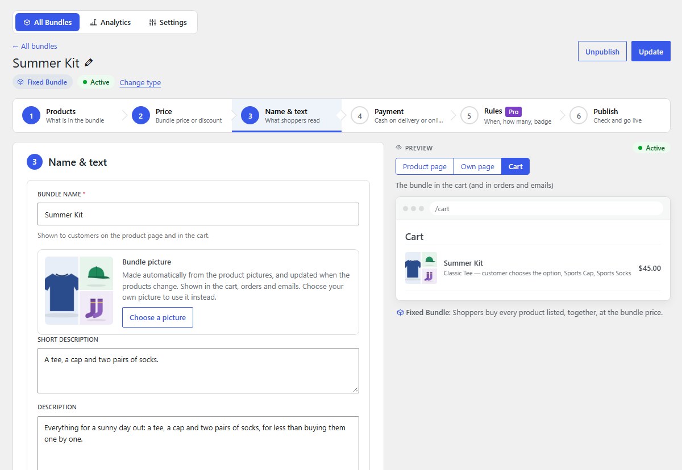Screen dimensions: 682x470
Task: Click into the Description textarea
Action: [198, 443]
